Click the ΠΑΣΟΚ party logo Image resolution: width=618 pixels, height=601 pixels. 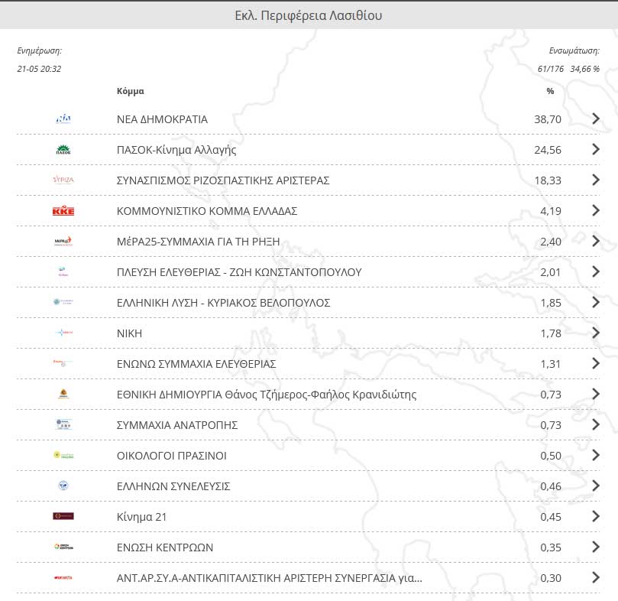[63, 150]
